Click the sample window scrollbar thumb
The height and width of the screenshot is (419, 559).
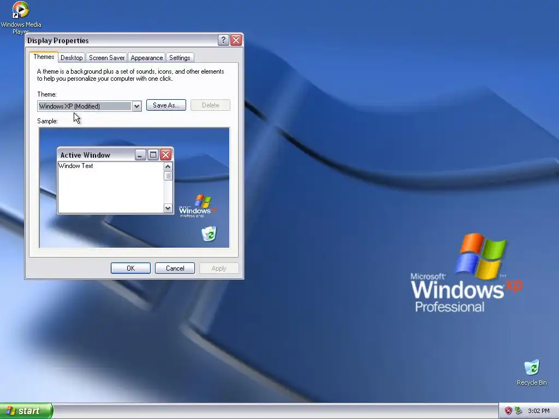coord(168,176)
